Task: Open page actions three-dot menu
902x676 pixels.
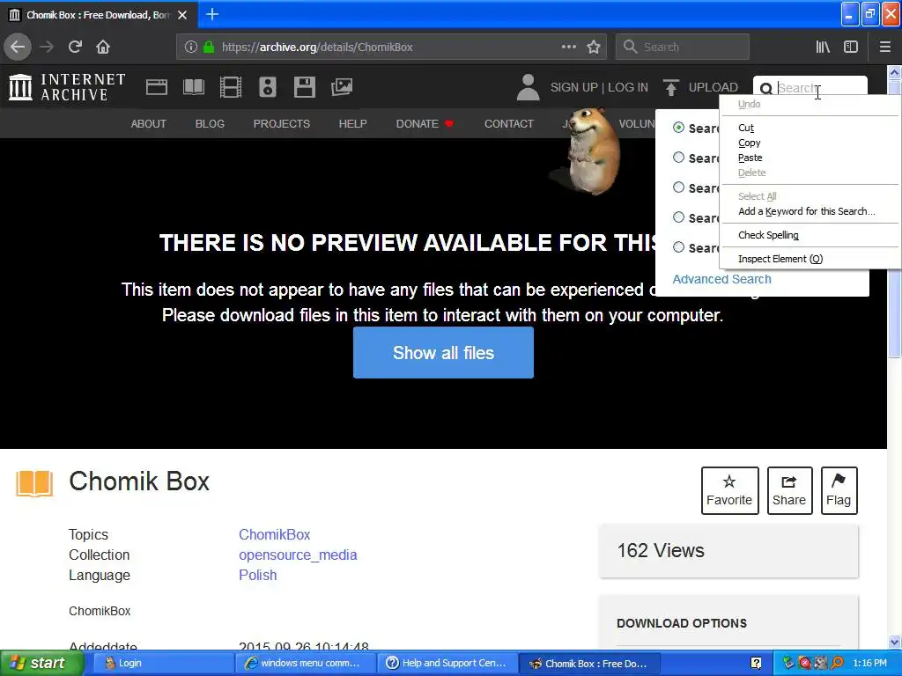Action: pyautogui.click(x=568, y=47)
